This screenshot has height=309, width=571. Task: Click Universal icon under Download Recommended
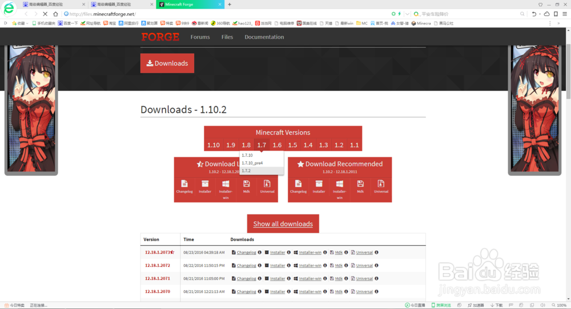coord(381,184)
